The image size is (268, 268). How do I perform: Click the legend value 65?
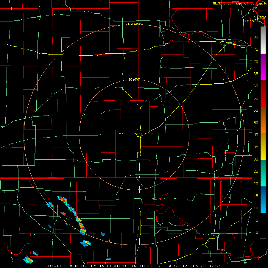(256, 74)
